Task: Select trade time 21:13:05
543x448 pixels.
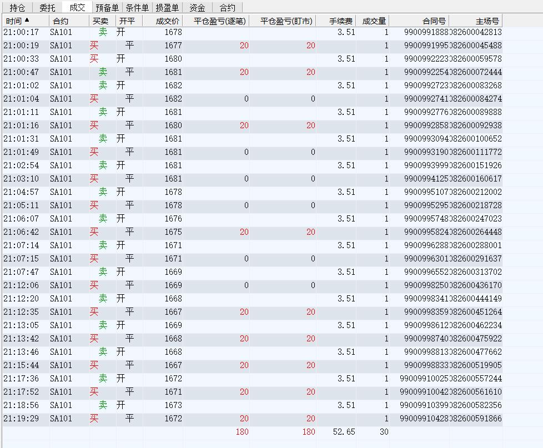Action: [21, 325]
